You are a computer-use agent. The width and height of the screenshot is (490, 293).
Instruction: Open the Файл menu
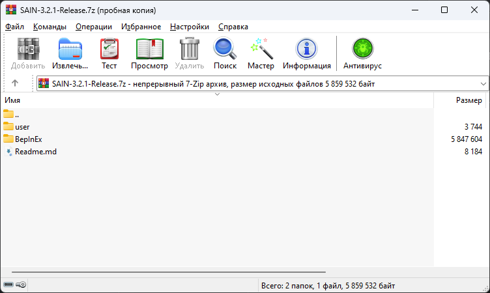[14, 27]
